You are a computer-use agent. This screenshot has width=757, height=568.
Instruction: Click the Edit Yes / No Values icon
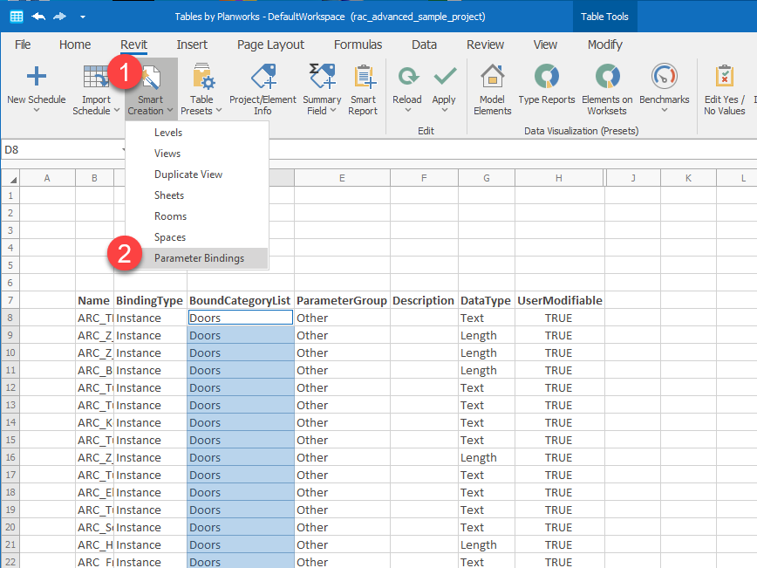[725, 76]
